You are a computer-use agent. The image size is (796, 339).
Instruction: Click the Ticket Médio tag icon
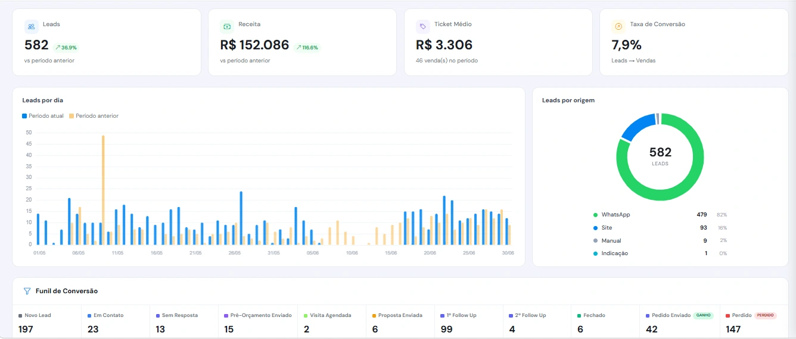coord(423,26)
